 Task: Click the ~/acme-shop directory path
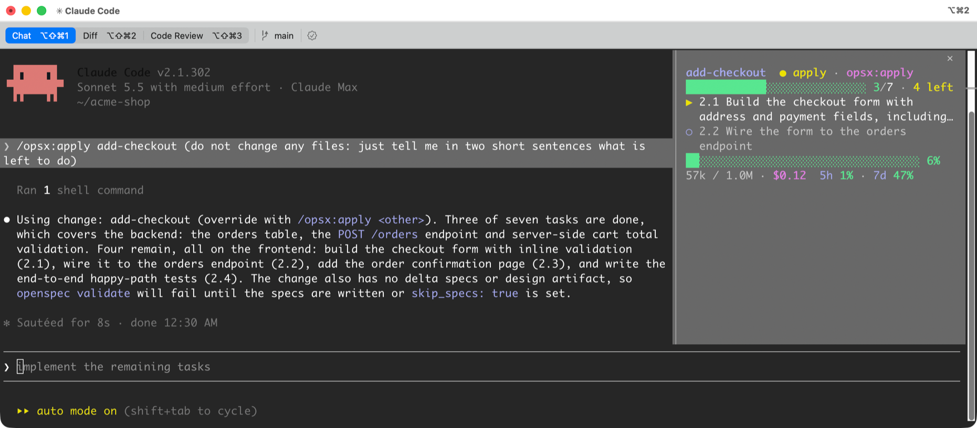pyautogui.click(x=113, y=102)
